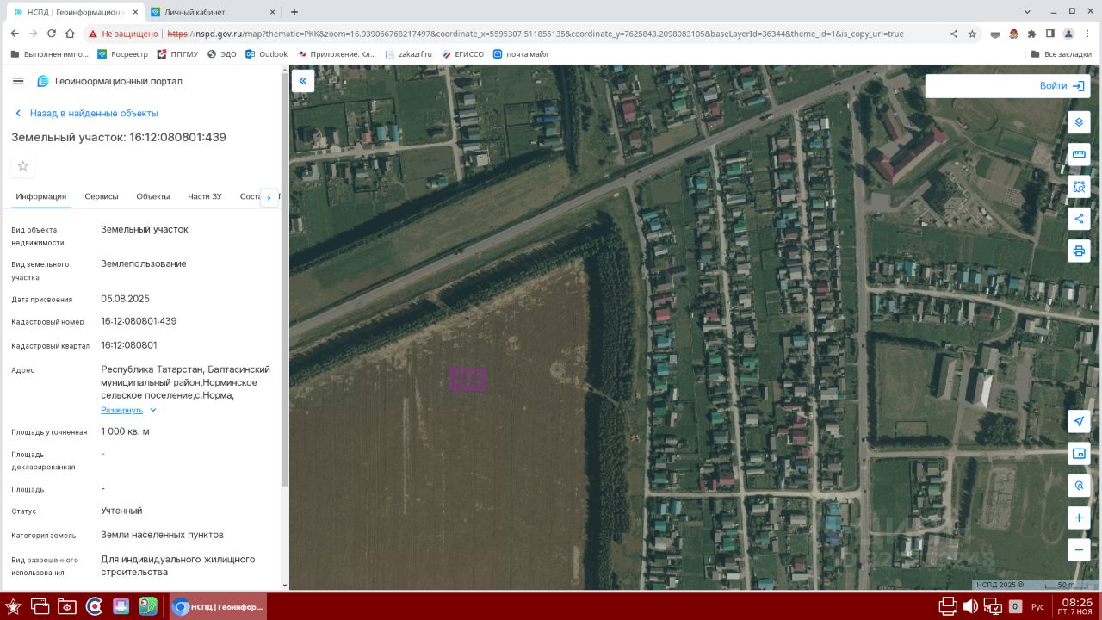The width and height of the screenshot is (1102, 620).
Task: Open the 'Все закладки' bookmarks folder
Action: tap(1062, 54)
